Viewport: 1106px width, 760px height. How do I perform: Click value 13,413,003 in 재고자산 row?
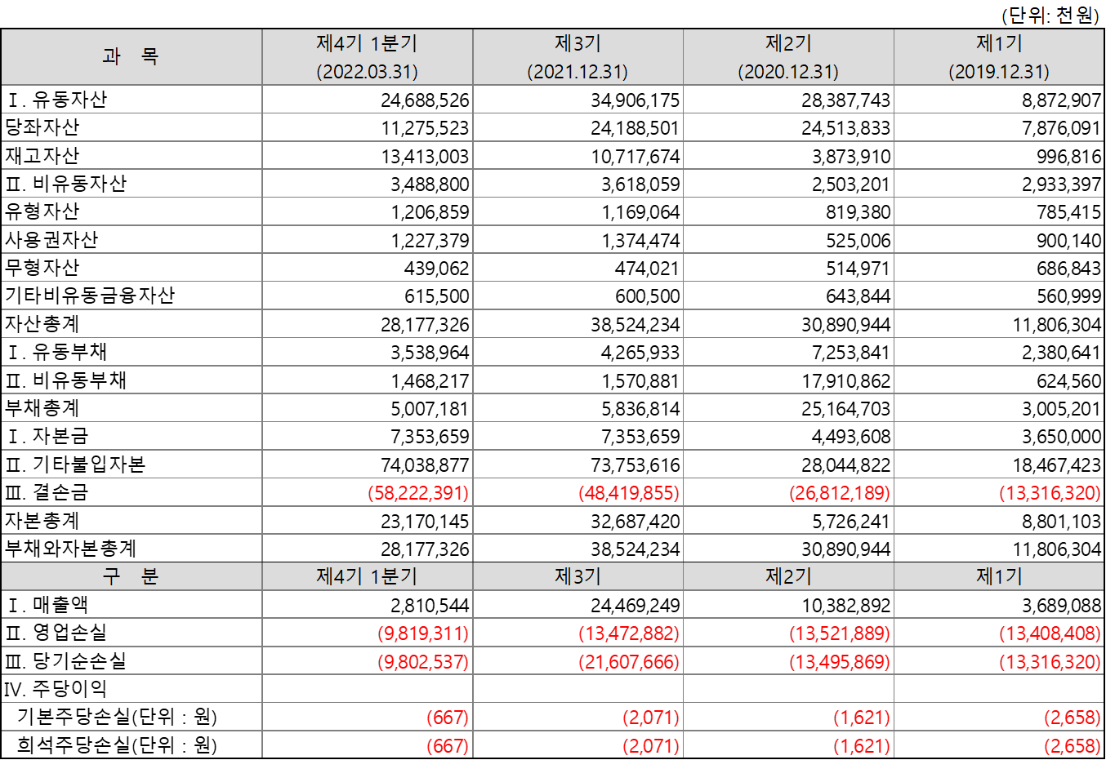(x=425, y=157)
